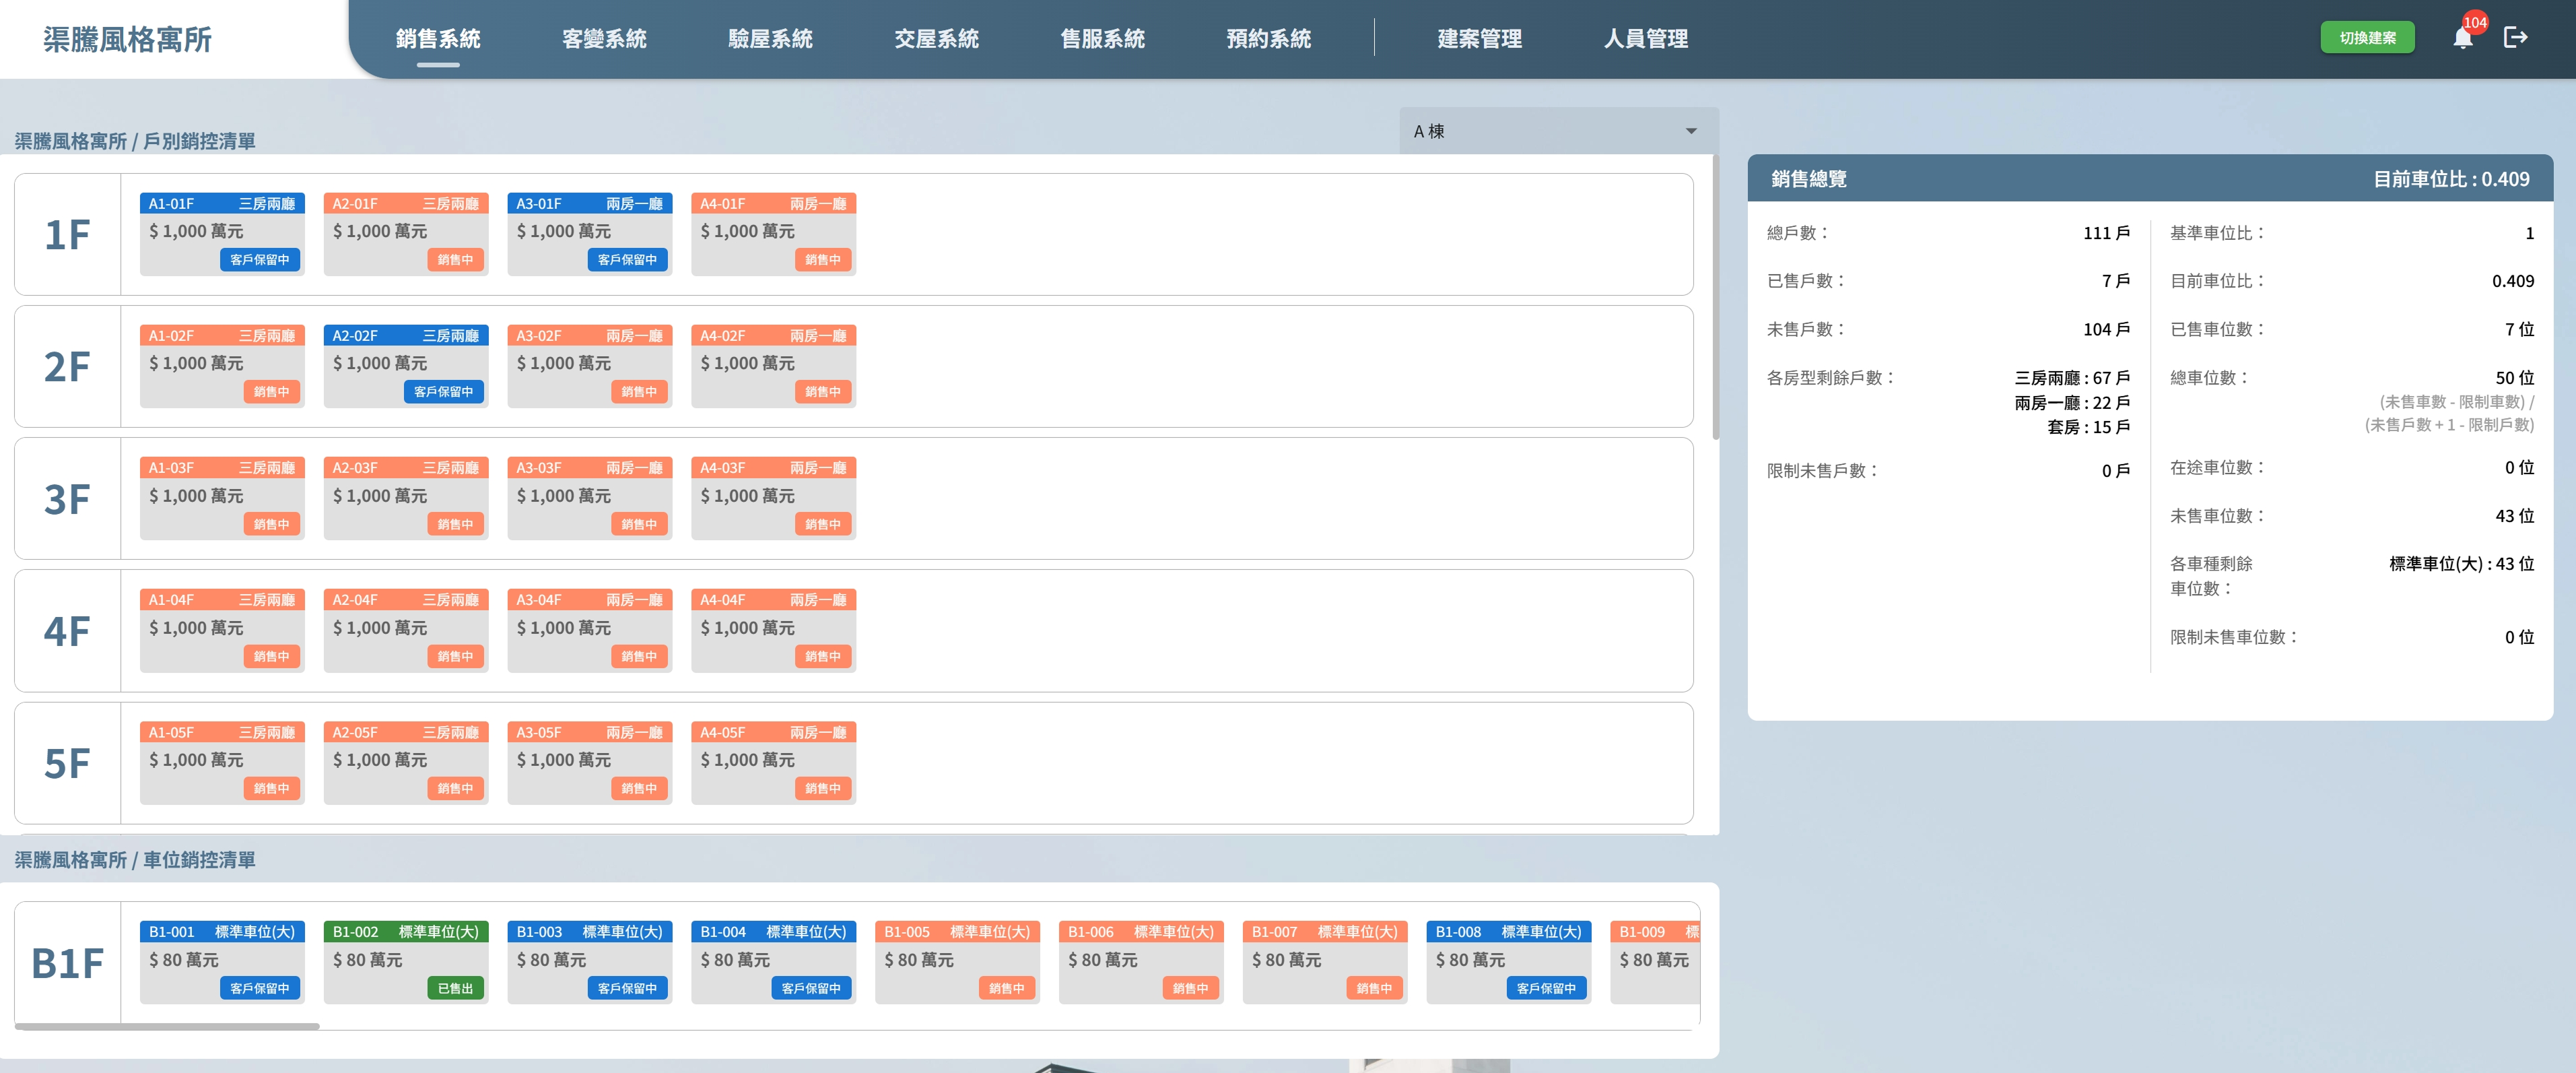Click the 銷售中 badge on A4-02F
This screenshot has height=1073, width=2576.
tap(823, 392)
